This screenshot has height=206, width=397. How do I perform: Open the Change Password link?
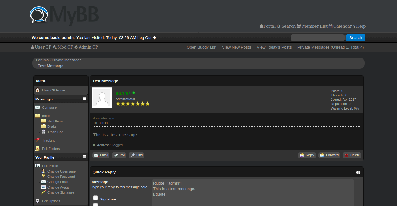[x=61, y=177]
